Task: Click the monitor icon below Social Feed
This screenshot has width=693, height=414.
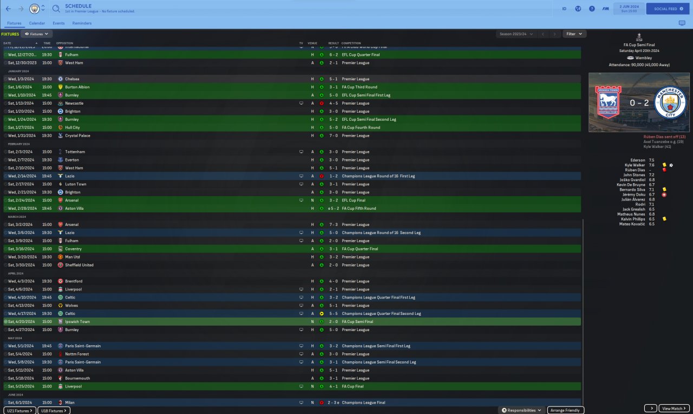Action: [682, 23]
